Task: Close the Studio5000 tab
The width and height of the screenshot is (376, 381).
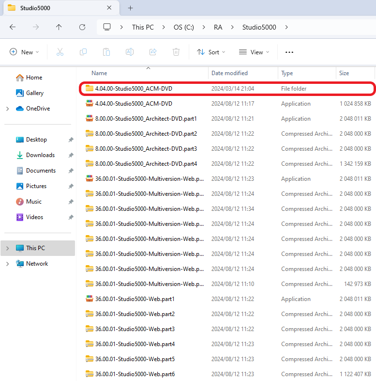Action: point(109,8)
